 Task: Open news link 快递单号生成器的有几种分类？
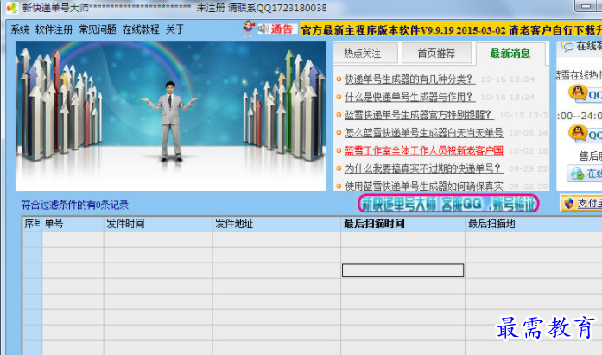click(x=409, y=79)
